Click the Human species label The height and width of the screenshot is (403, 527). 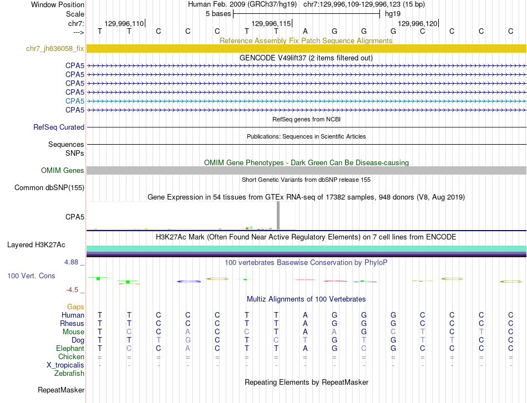click(73, 315)
